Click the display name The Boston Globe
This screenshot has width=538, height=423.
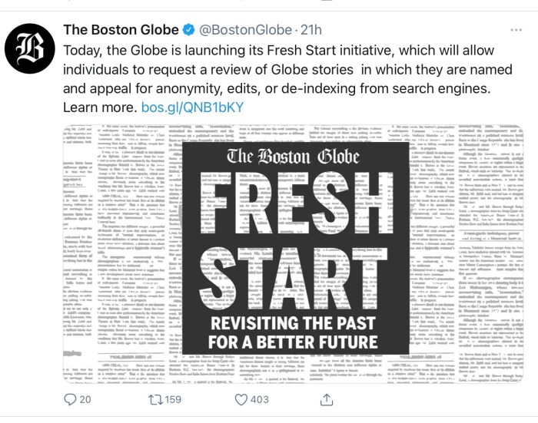coord(115,31)
